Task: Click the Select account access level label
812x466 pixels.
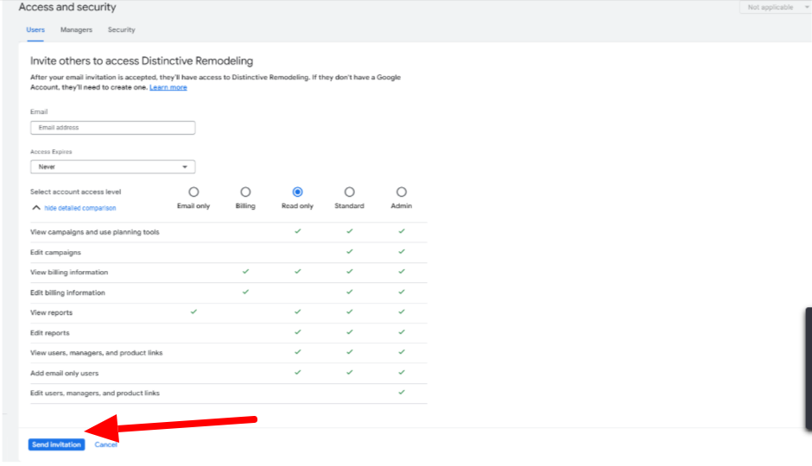Action: (76, 192)
